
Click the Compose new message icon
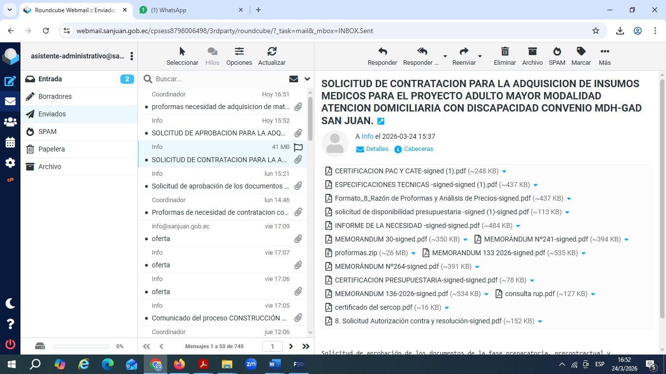[10, 81]
